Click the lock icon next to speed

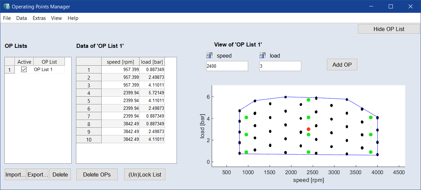[209, 56]
